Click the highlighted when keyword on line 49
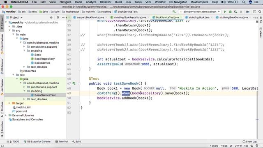The width and height of the screenshot is (263, 148). pos(126,93)
